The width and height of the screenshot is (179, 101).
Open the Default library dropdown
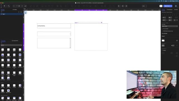[x=11, y=45]
